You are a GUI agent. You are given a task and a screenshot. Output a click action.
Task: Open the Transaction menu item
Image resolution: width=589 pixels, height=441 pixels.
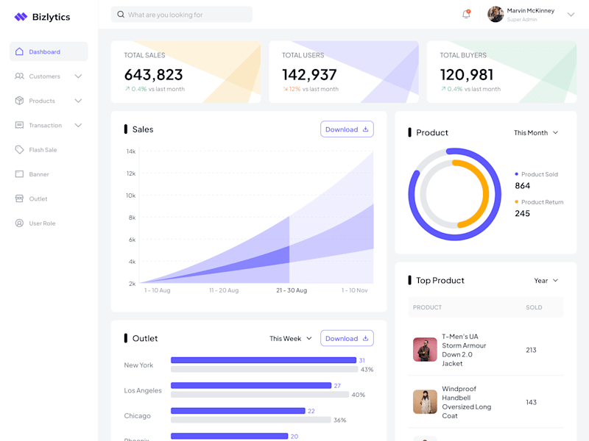click(49, 125)
